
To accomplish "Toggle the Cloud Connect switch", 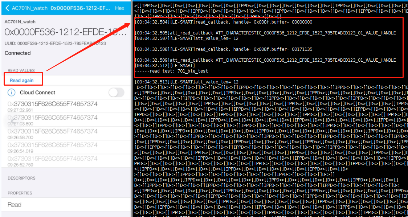I will pyautogui.click(x=116, y=93).
